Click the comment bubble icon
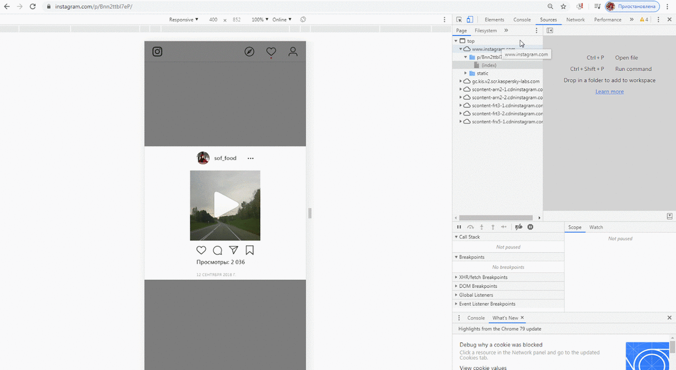Viewport: 676px width, 370px height. point(218,250)
